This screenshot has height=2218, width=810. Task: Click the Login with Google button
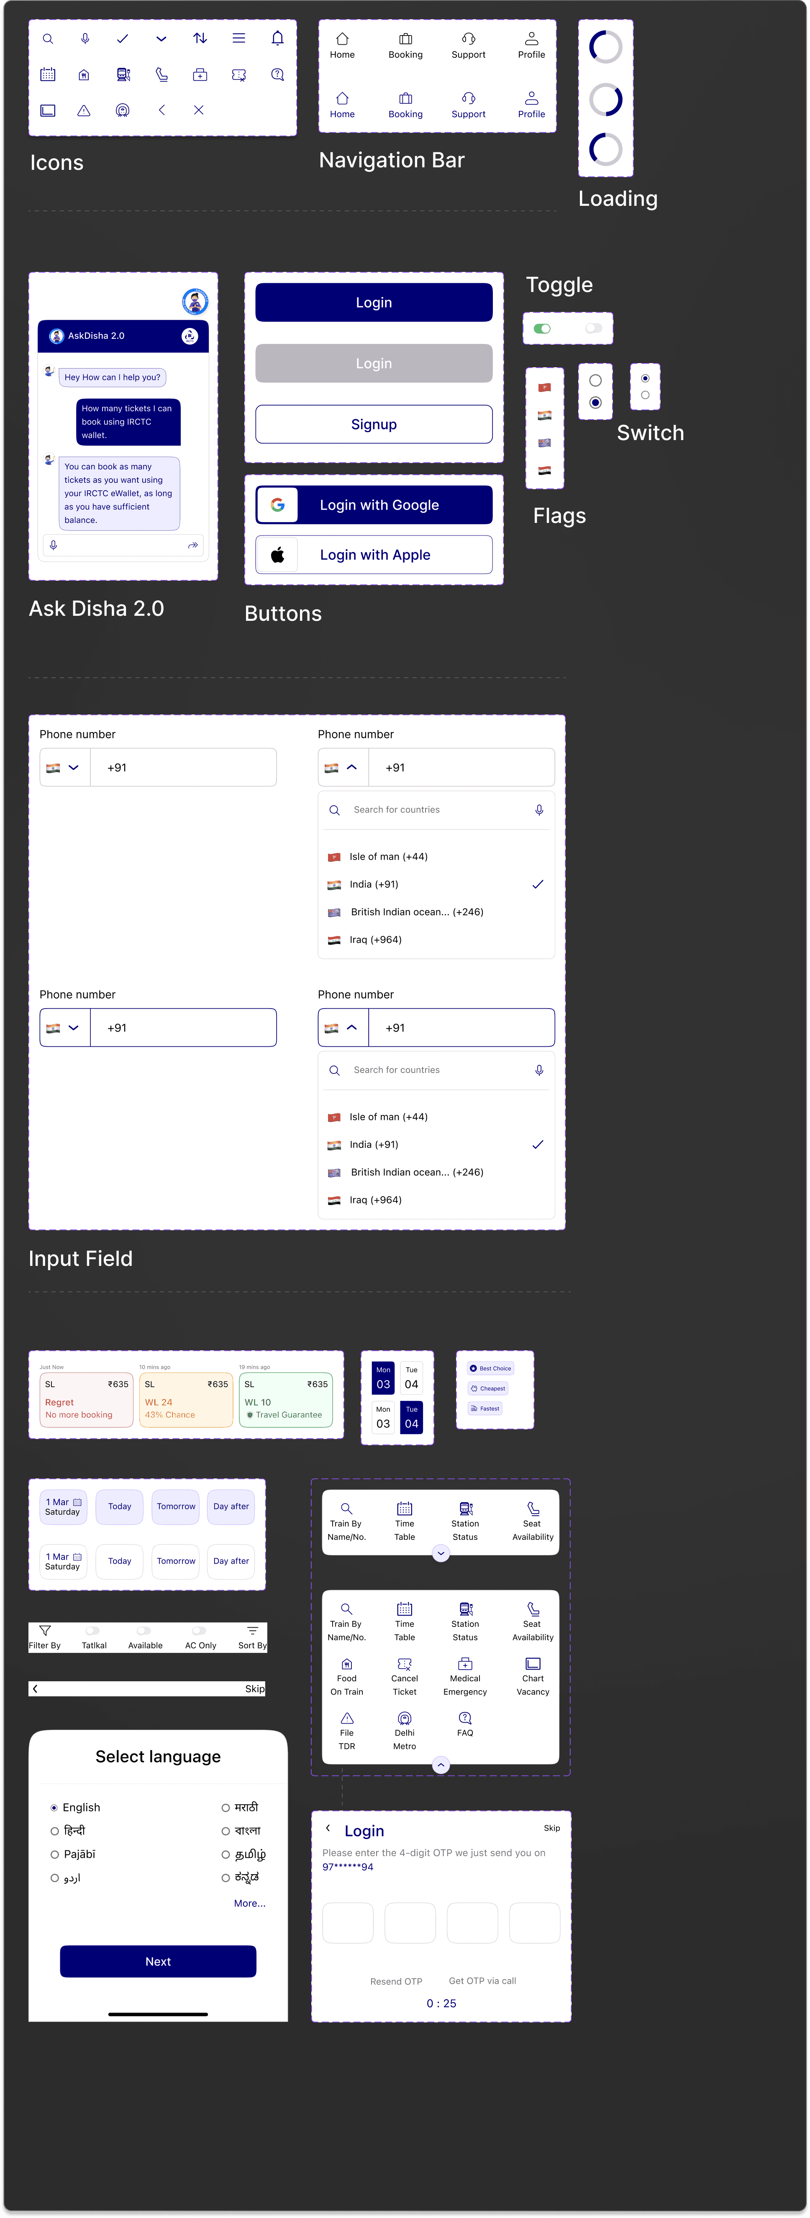click(374, 505)
